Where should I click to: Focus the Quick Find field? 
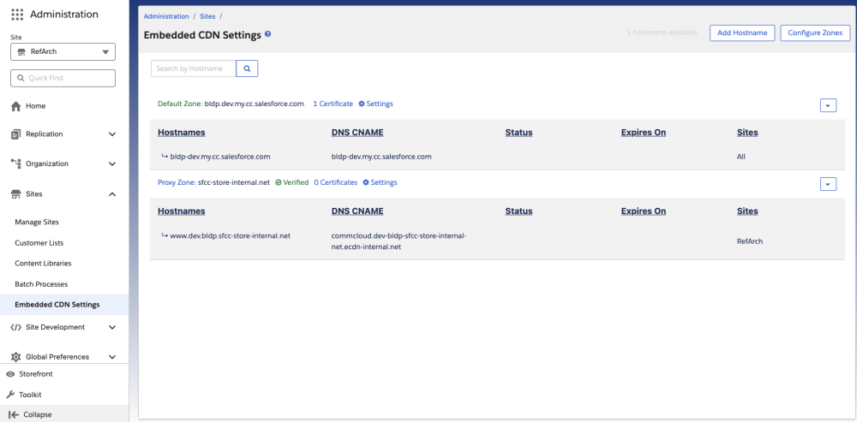(x=63, y=78)
